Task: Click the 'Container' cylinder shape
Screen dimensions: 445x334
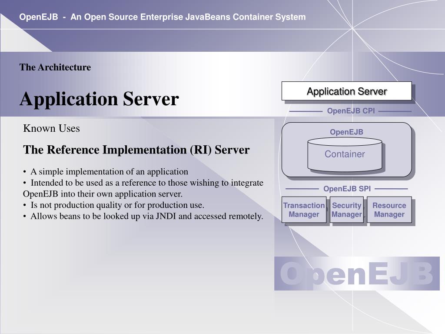Action: coord(345,154)
